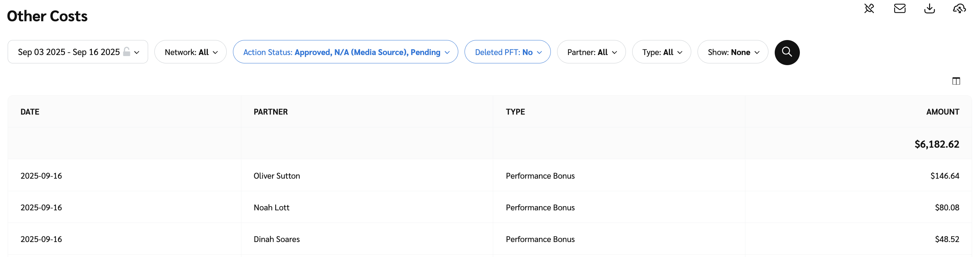
Task: Sort by the AMOUNT column header
Action: tap(942, 112)
